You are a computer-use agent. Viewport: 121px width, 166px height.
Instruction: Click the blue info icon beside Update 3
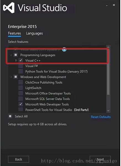pyautogui.click(x=64, y=49)
